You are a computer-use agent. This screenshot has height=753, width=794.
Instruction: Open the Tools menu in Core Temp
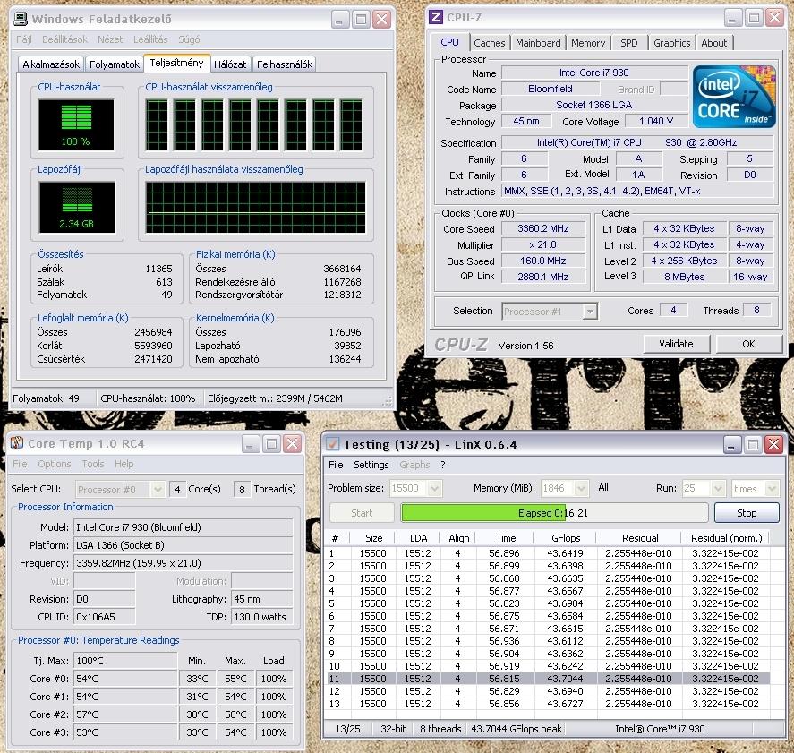click(93, 464)
